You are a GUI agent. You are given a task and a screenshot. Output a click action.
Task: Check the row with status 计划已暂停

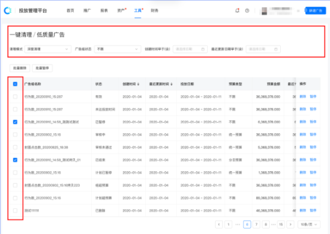tap(15, 173)
